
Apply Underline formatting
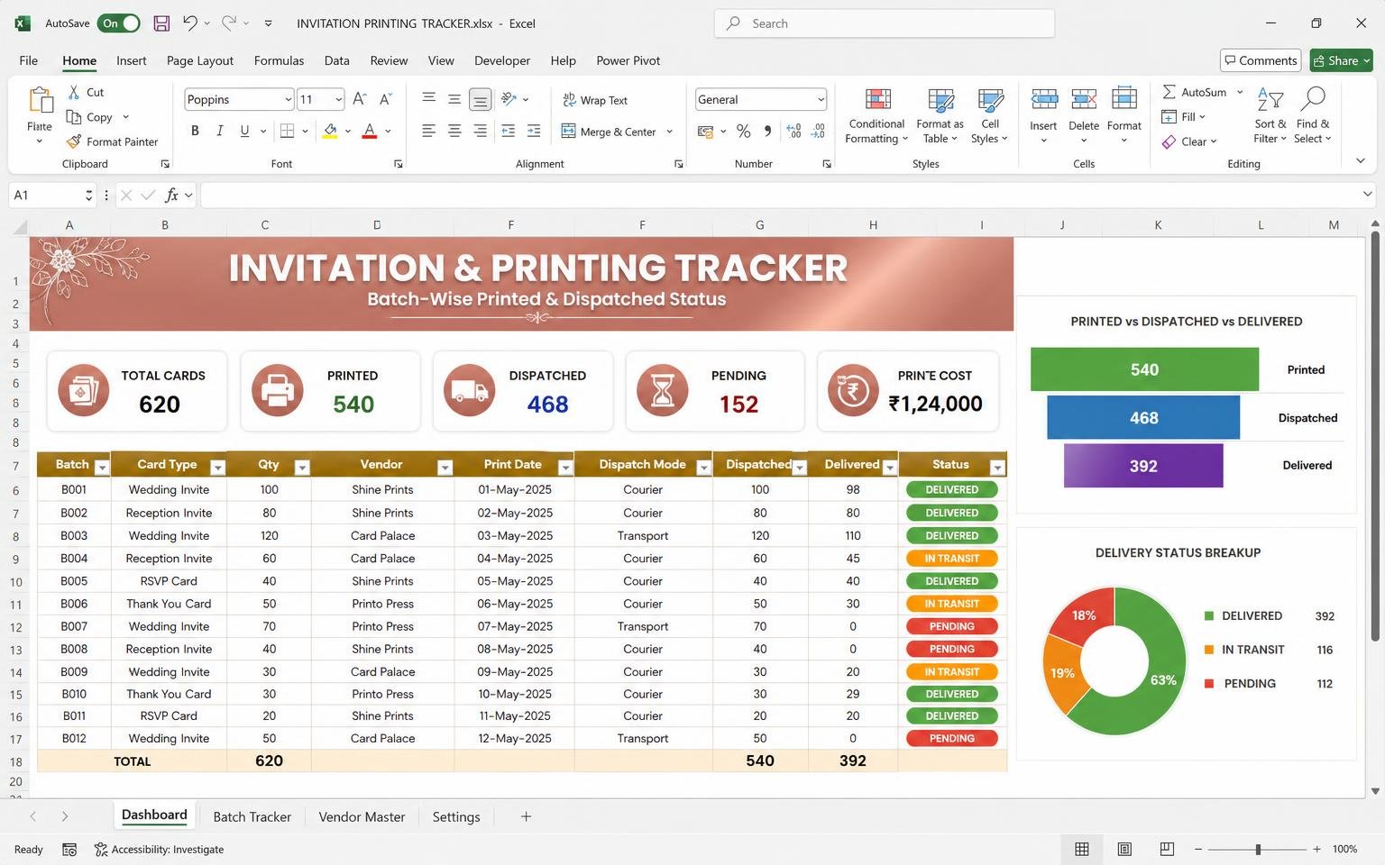244,131
